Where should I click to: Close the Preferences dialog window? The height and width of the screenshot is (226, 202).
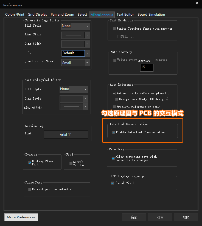tap(197, 3)
